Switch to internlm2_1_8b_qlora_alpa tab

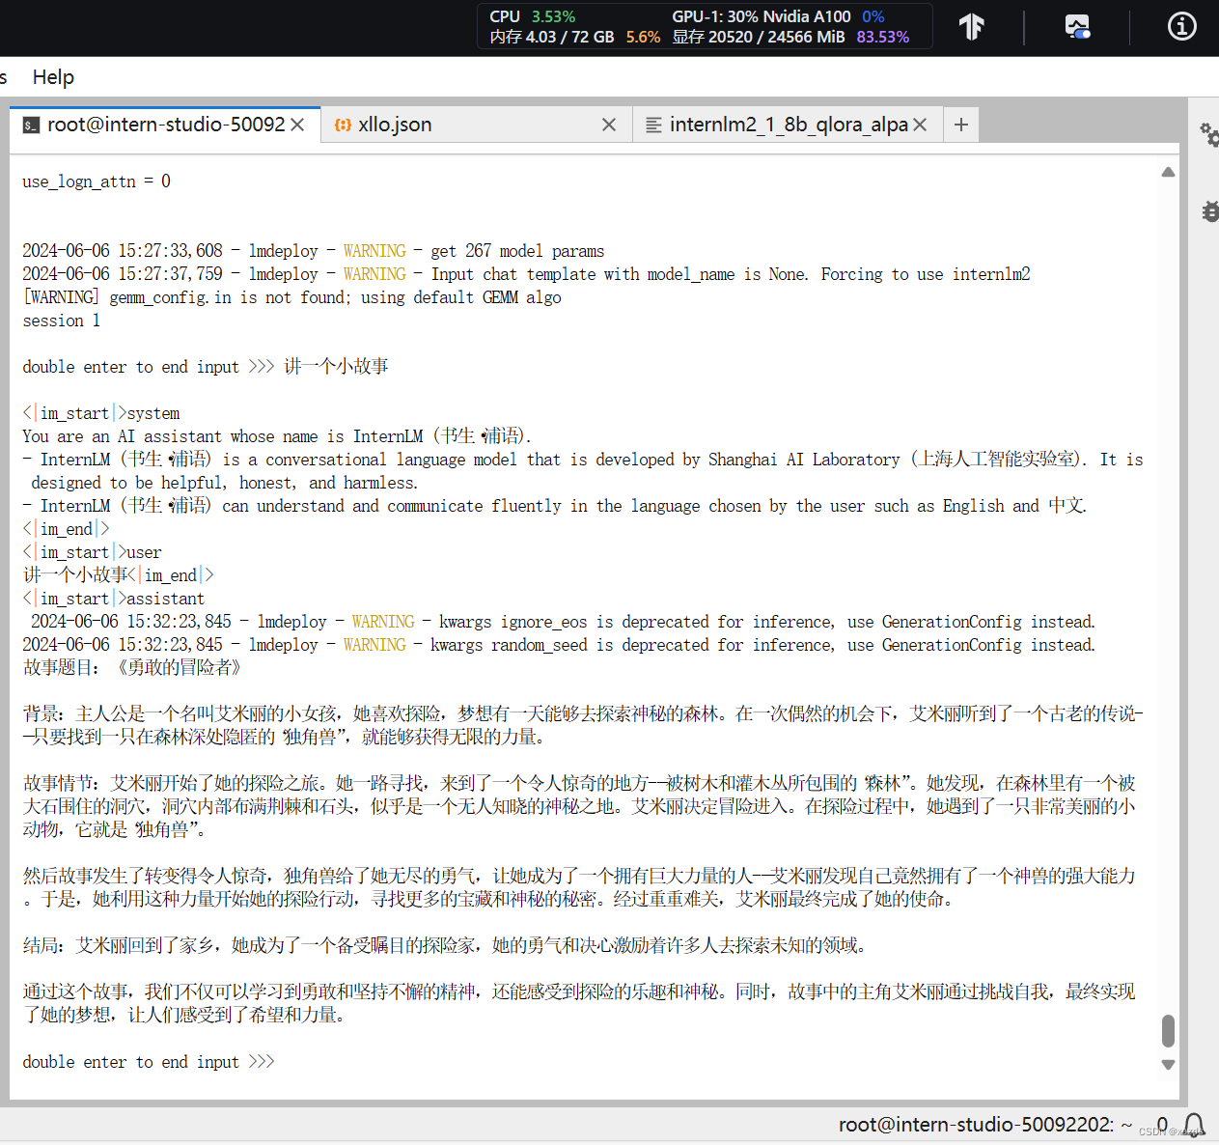tap(789, 125)
